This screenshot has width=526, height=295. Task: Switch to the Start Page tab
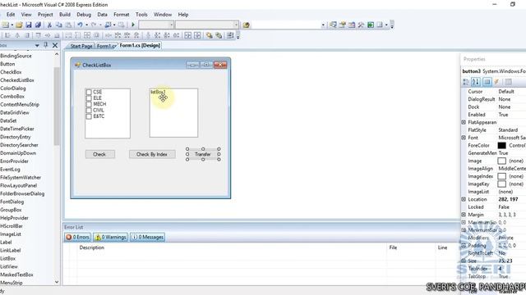tap(81, 46)
